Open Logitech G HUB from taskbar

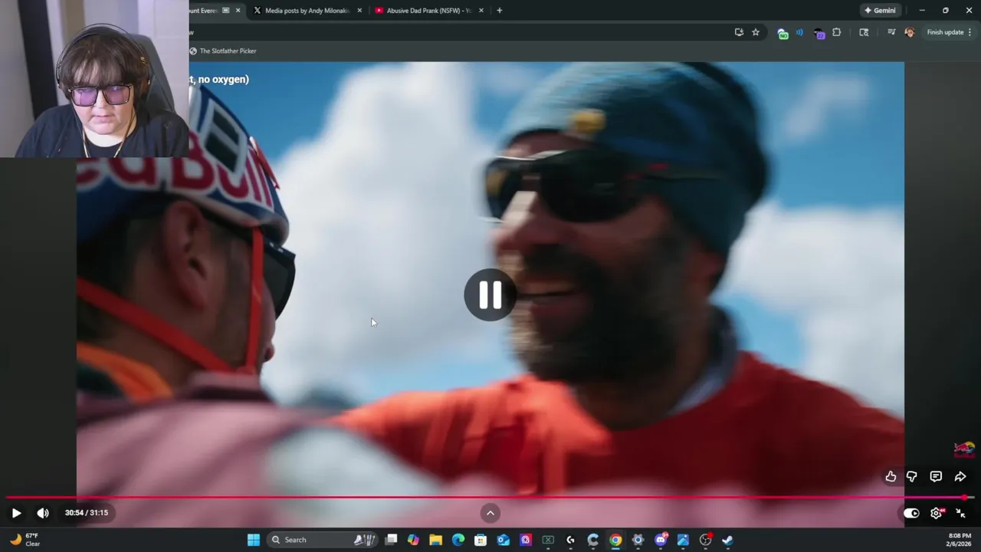tap(570, 540)
